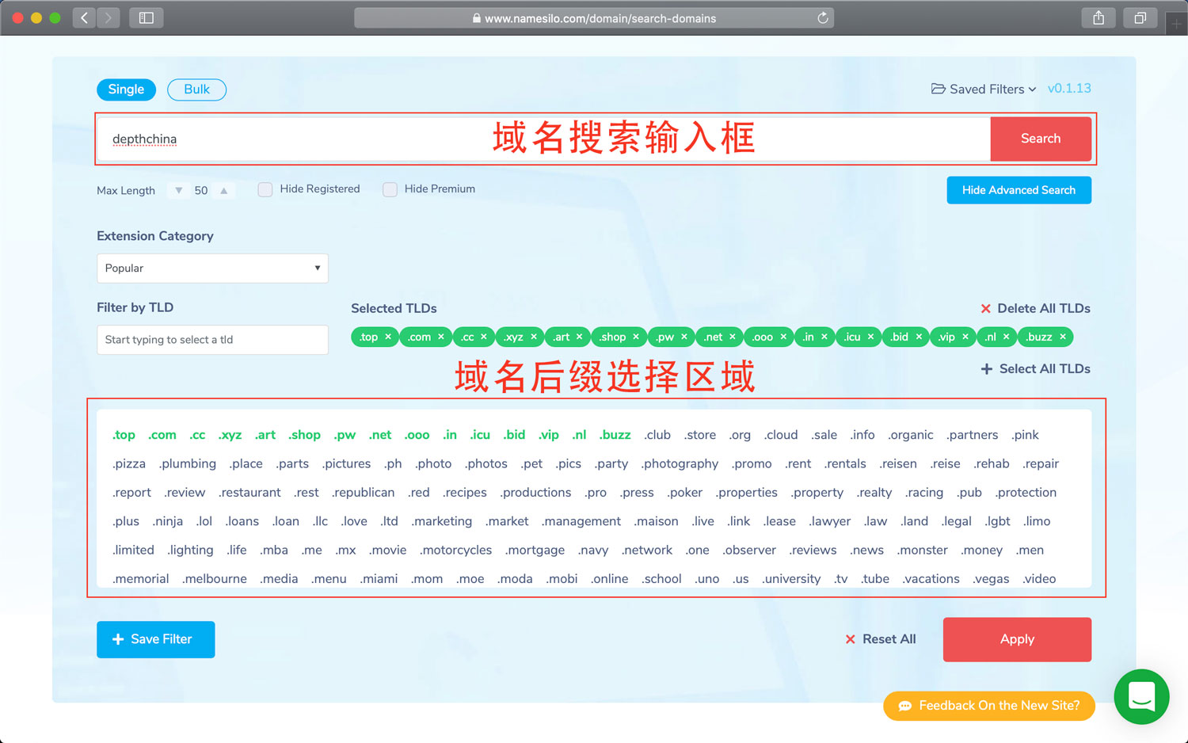Remove the .buzz tag from Selected TLDs

coord(1063,337)
